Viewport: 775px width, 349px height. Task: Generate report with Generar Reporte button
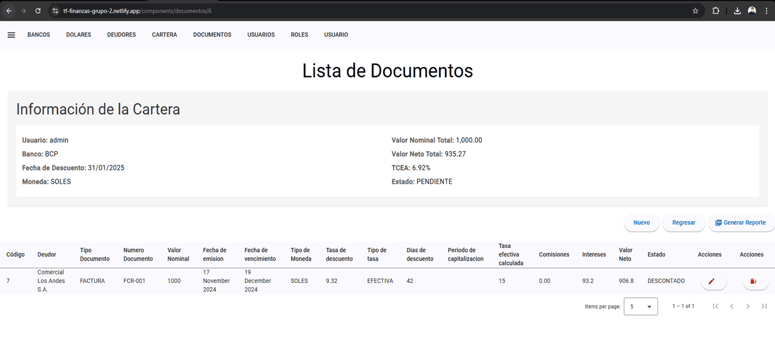[x=741, y=223]
